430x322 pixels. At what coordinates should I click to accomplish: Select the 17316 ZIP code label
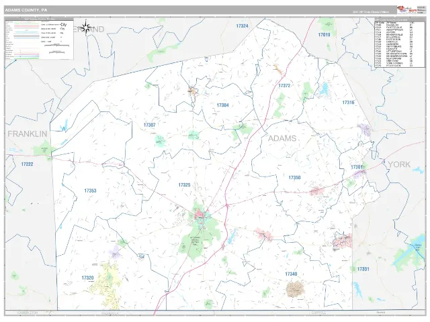tap(348, 103)
